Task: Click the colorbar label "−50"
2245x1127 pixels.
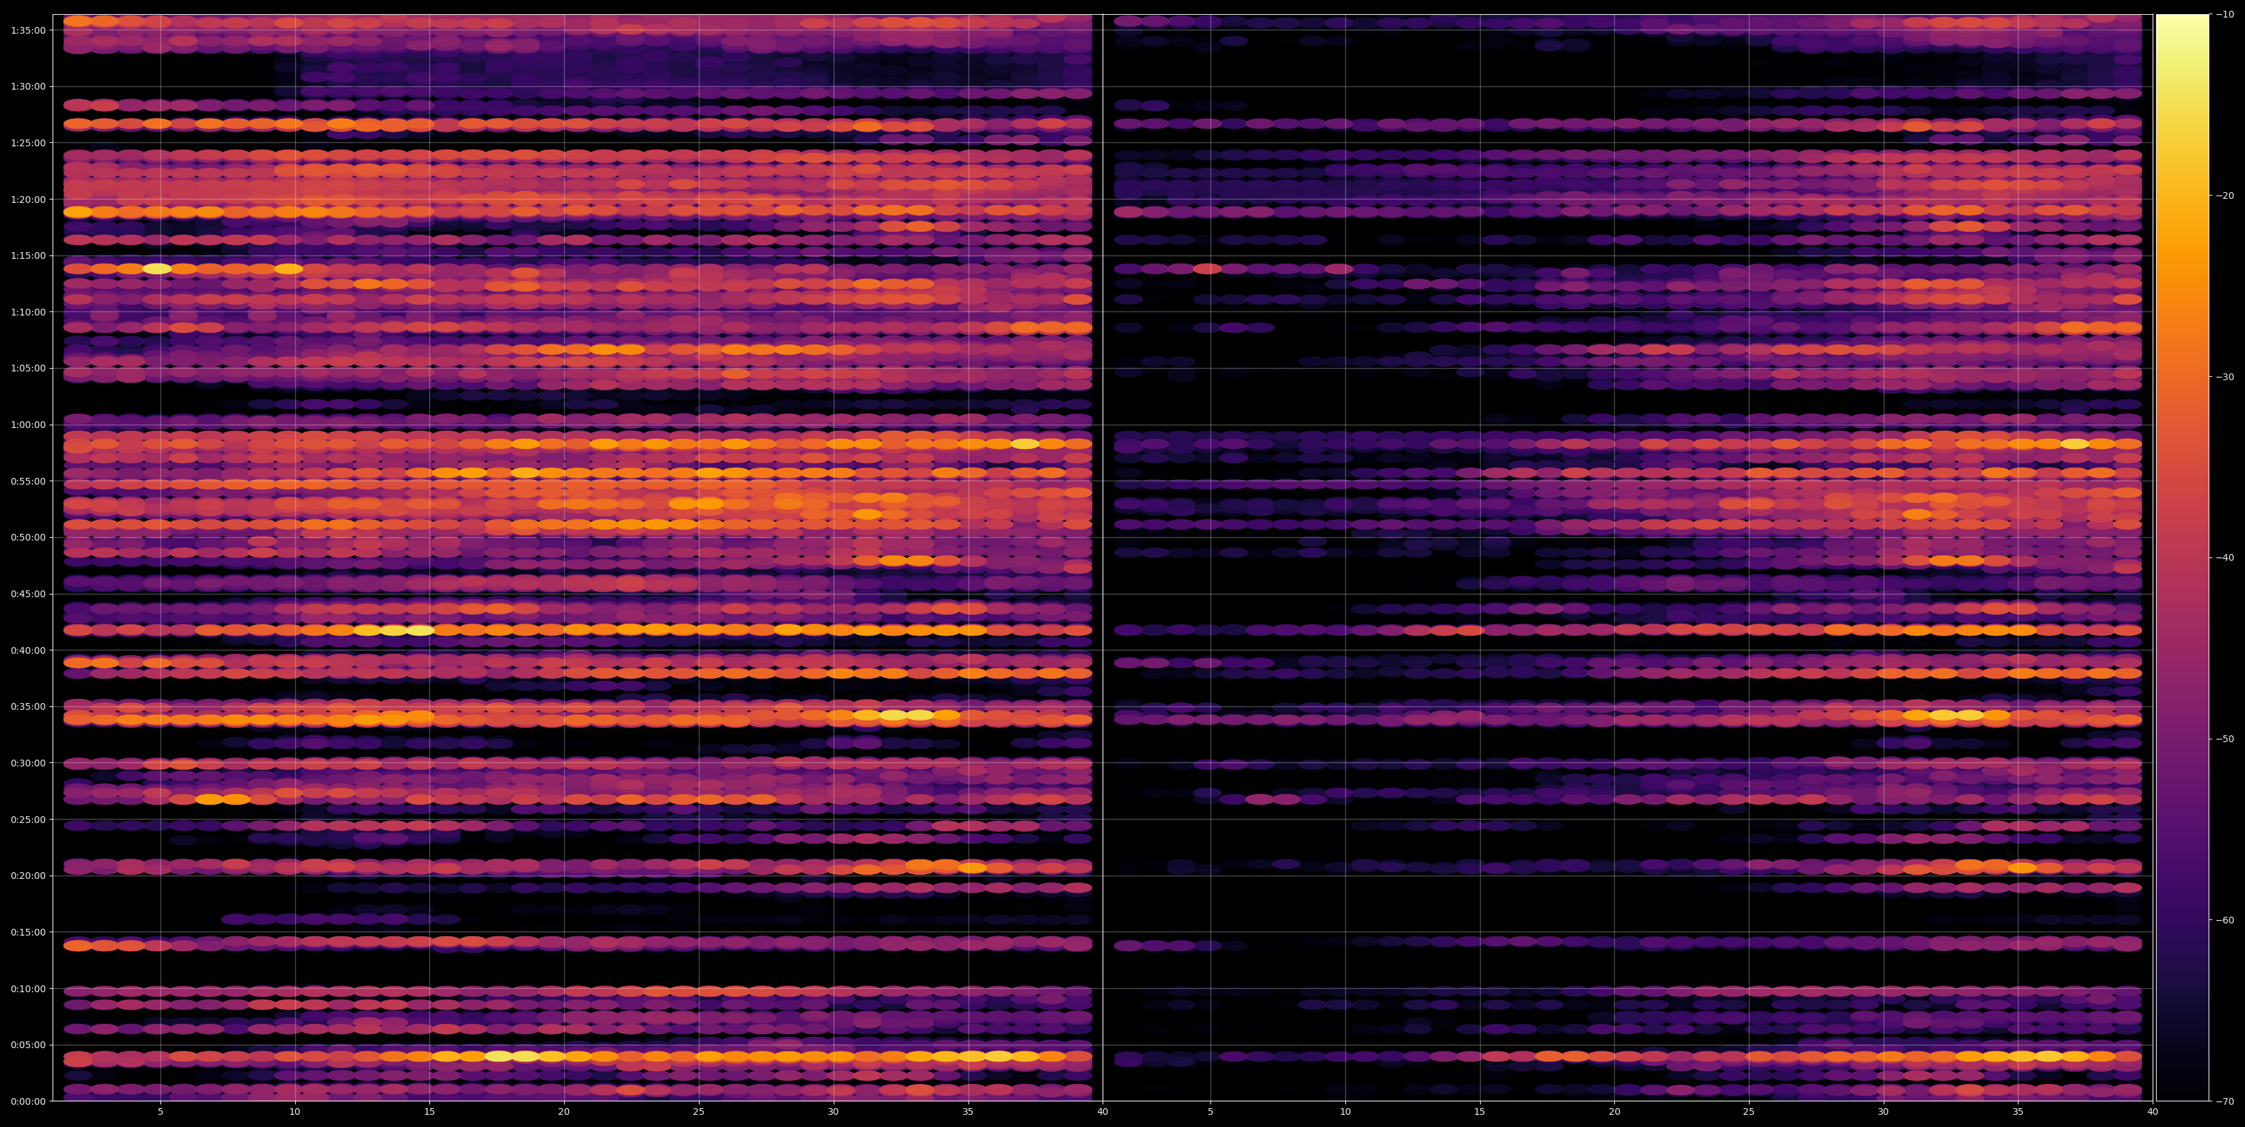Action: pos(2224,739)
